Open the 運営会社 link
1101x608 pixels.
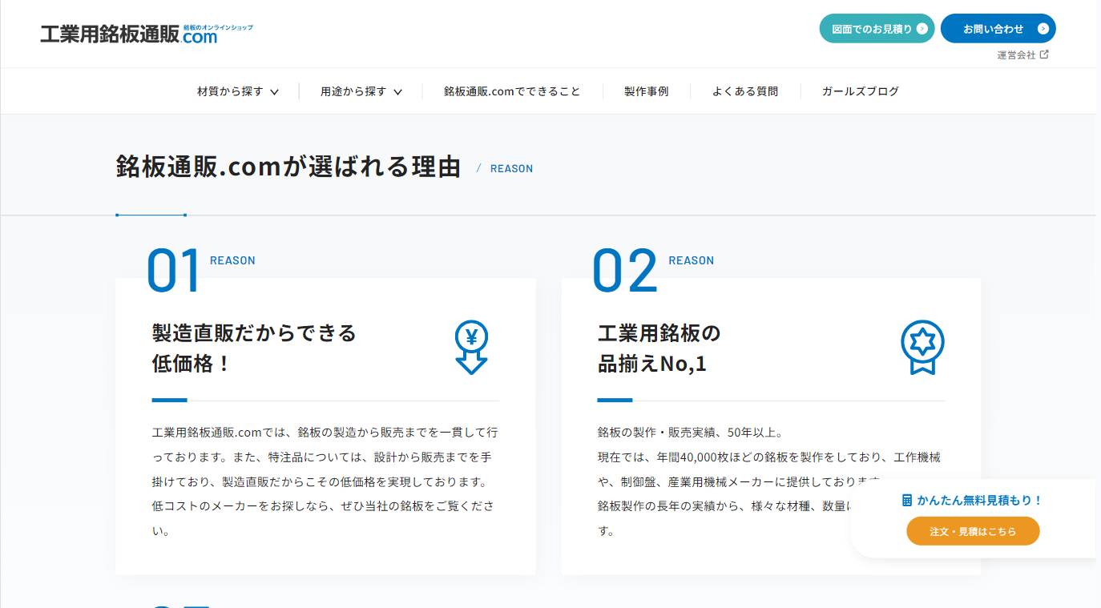pyautogui.click(x=1022, y=54)
